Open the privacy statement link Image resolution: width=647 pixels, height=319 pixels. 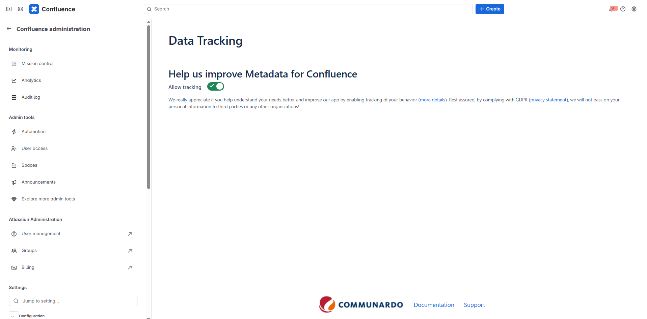tap(548, 100)
